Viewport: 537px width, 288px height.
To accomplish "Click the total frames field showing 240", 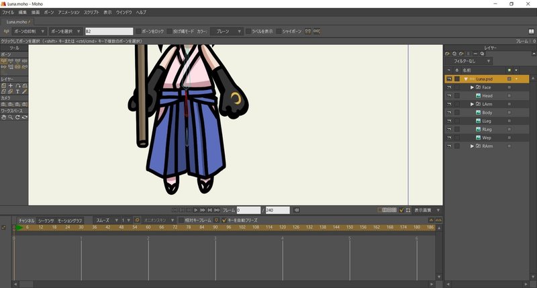I will coord(278,210).
